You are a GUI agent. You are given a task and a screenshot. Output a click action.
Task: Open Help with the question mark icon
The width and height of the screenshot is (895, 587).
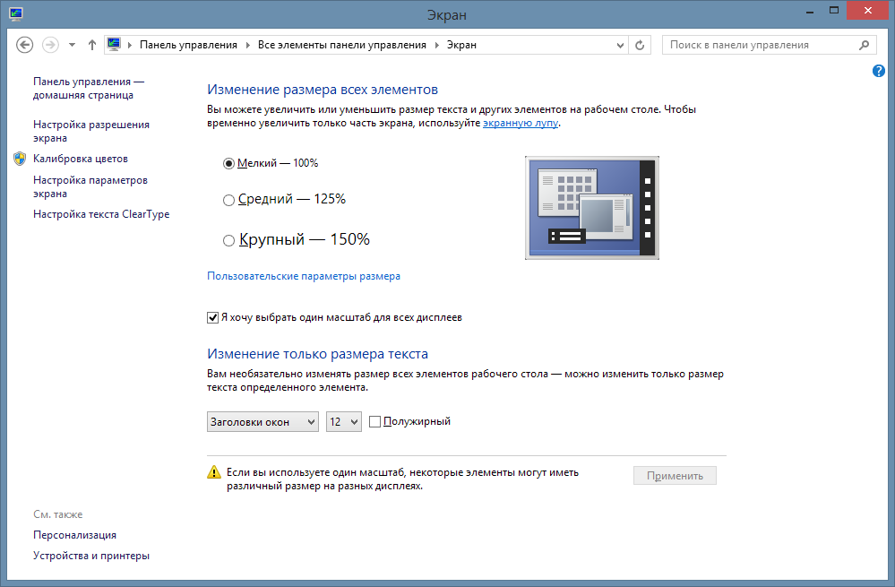(879, 71)
